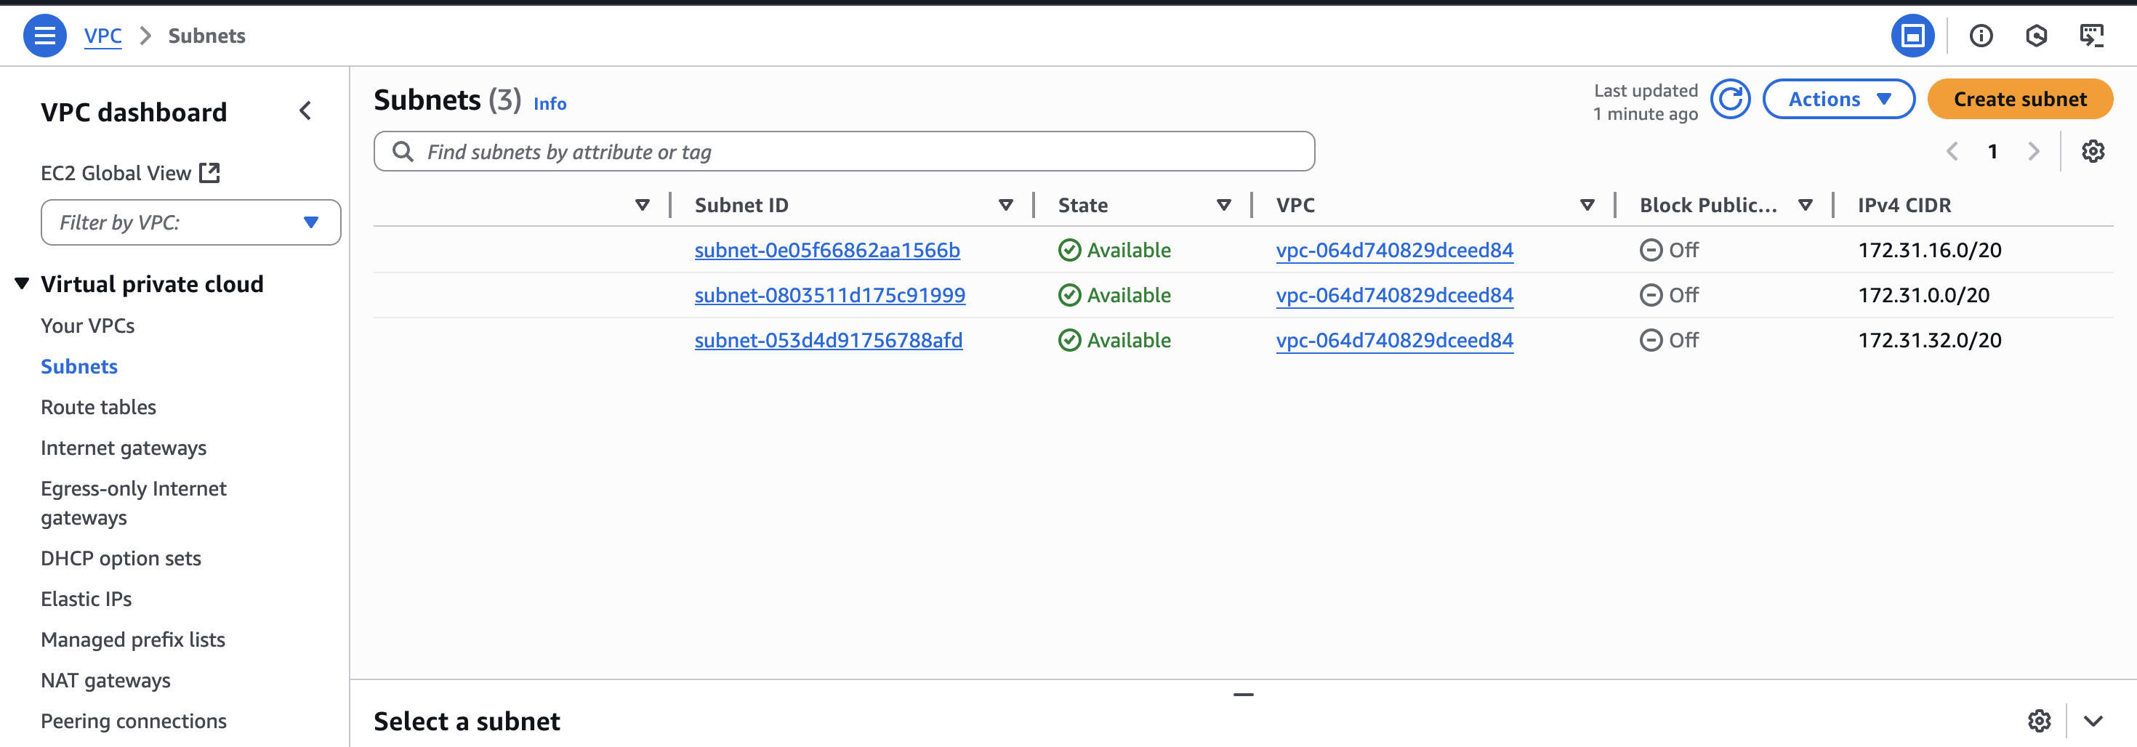Open the Actions dropdown
Viewport: 2137px width, 747px height.
click(1838, 99)
